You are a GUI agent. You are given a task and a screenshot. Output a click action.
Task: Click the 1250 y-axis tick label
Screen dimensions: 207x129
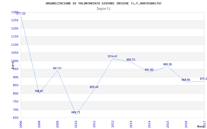(x=15, y=20)
